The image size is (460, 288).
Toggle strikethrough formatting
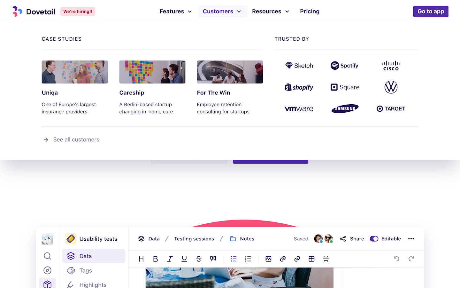[x=199, y=259]
